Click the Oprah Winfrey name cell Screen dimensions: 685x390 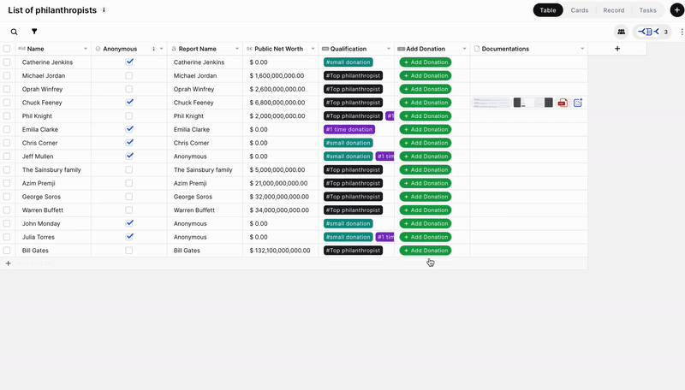[53, 89]
